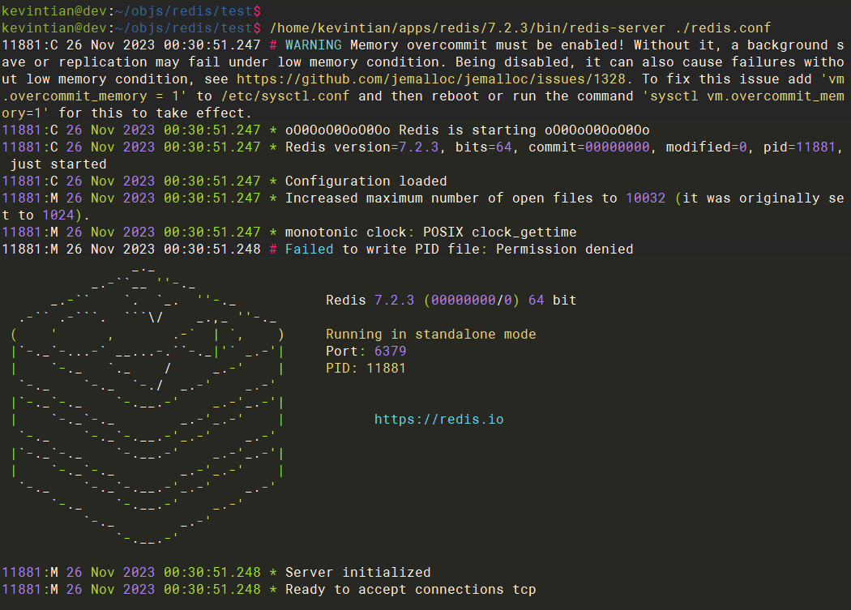851x610 pixels.
Task: Click 'Running in standalone mode' text
Action: [430, 334]
